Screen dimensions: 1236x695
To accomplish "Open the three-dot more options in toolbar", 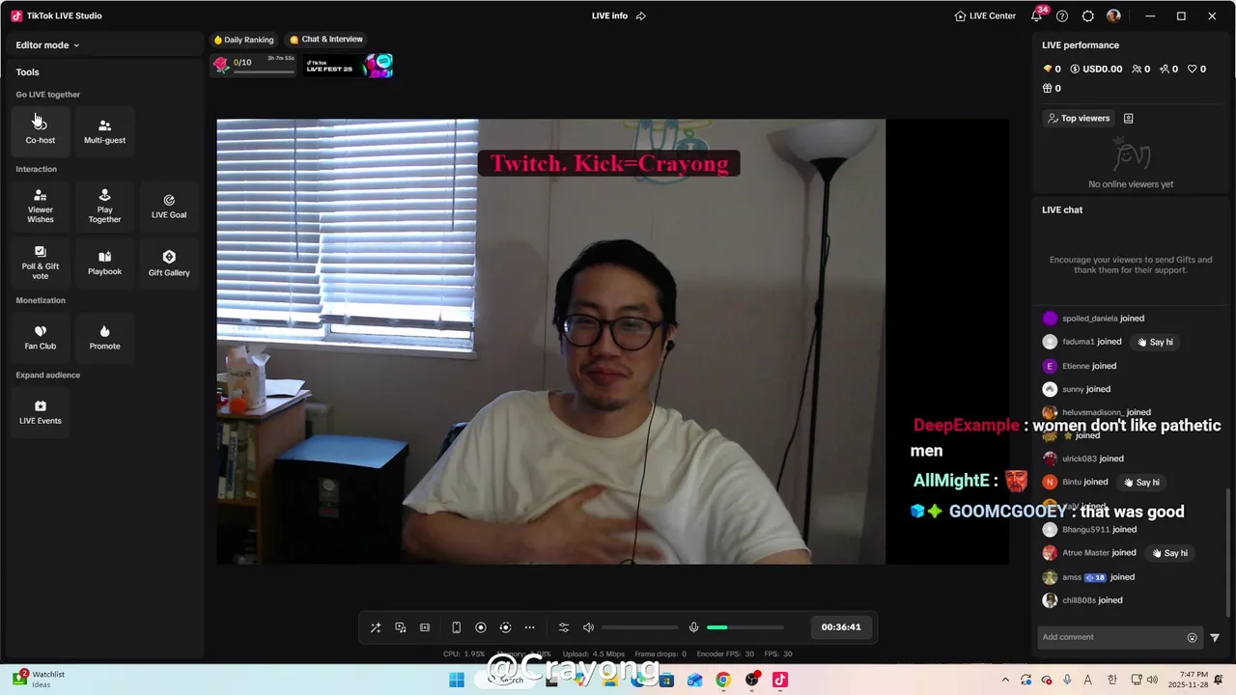I will [x=529, y=627].
